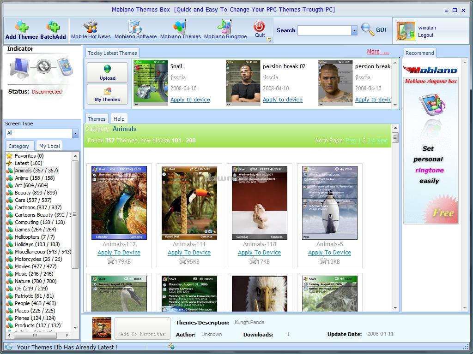473x354 pixels.
Task: Open the Animals-112 canyon theme thumbnail
Action: (x=119, y=203)
